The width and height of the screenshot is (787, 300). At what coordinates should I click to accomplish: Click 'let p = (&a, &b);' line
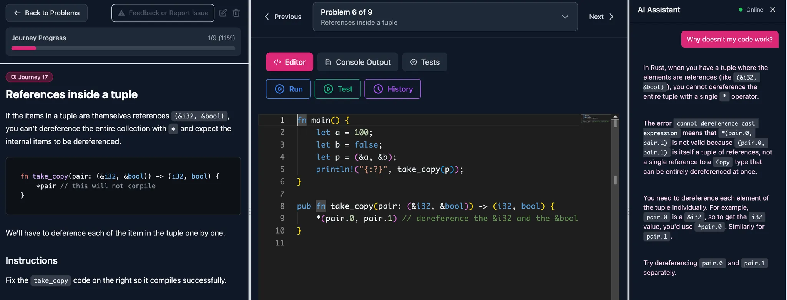tap(356, 157)
